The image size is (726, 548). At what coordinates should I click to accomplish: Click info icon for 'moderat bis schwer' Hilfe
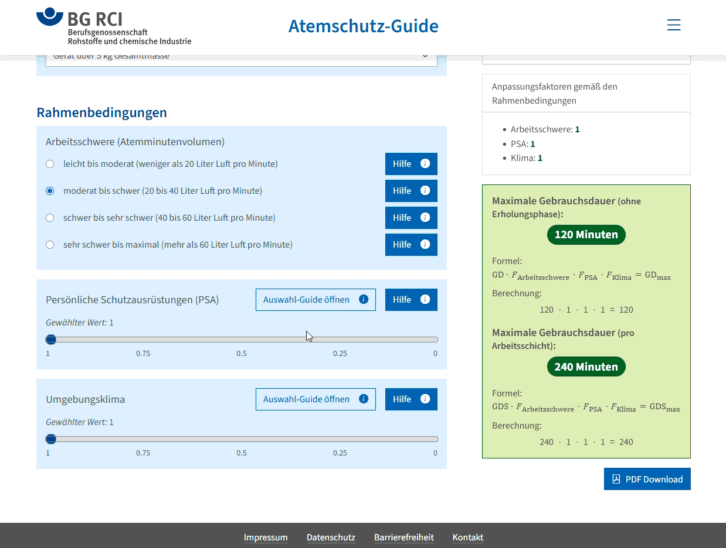point(425,191)
